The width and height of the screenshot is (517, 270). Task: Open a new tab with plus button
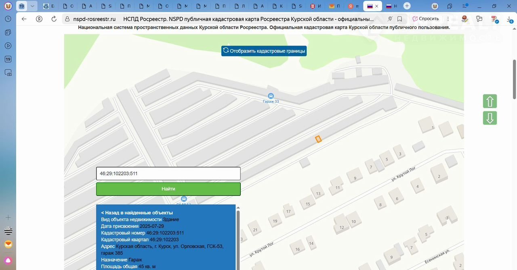pyautogui.click(x=407, y=6)
